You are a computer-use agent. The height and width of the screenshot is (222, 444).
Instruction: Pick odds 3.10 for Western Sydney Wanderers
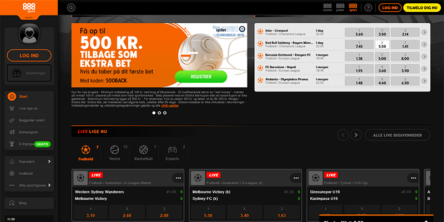coord(90,213)
